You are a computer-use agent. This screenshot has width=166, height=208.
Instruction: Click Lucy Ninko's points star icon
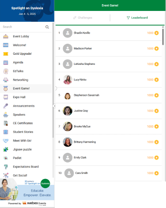156,80
